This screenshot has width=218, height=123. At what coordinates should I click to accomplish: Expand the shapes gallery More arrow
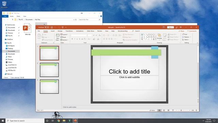tap(156, 40)
